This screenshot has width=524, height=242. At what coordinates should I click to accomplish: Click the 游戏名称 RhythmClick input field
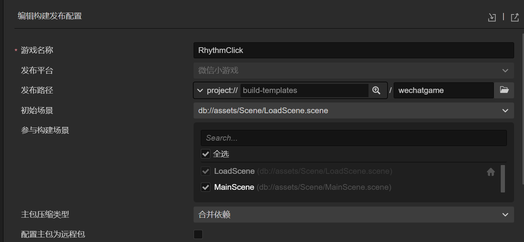pos(353,50)
